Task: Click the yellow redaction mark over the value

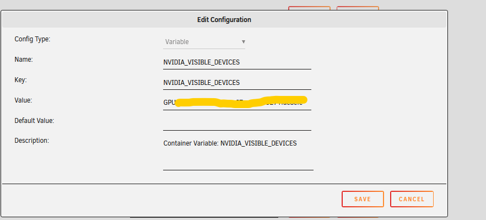Action: tap(241, 102)
